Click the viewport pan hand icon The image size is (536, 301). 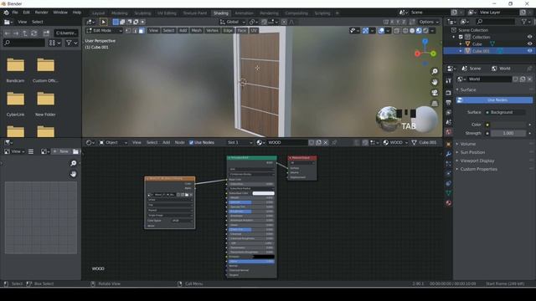point(435,82)
